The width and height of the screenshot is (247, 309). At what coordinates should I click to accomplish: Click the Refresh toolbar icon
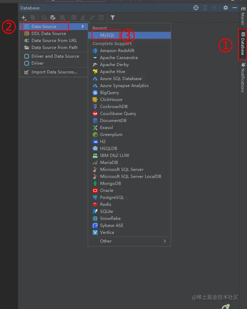(x=44, y=17)
